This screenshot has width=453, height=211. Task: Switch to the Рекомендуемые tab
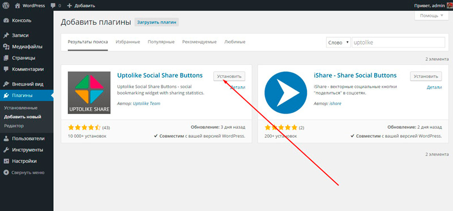tap(199, 42)
